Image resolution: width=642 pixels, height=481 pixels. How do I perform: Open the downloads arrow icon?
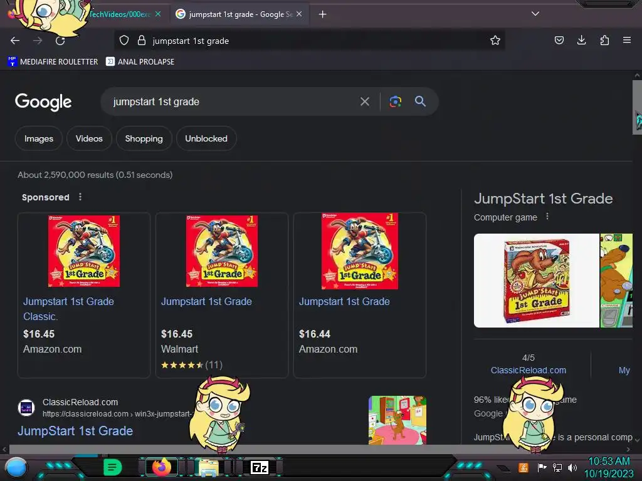pyautogui.click(x=581, y=40)
